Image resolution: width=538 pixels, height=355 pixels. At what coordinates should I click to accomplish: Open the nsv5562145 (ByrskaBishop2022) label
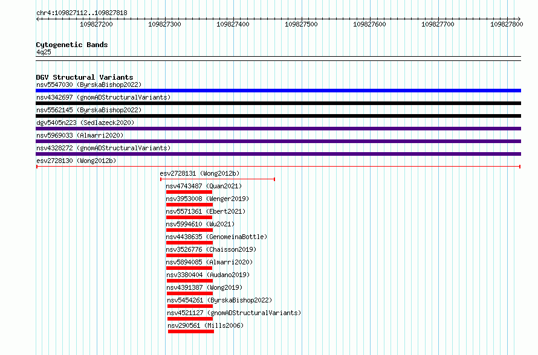[x=89, y=110]
